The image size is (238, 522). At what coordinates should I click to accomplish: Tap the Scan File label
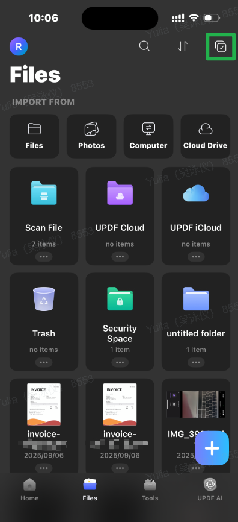tap(44, 228)
